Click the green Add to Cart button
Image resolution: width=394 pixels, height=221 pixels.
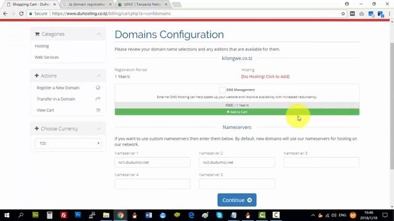tap(237, 112)
